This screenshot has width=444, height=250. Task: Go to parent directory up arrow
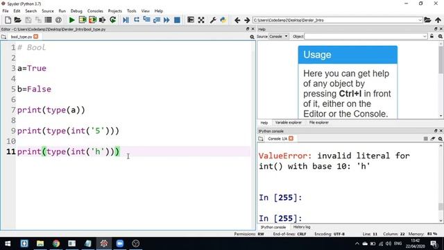pyautogui.click(x=438, y=20)
